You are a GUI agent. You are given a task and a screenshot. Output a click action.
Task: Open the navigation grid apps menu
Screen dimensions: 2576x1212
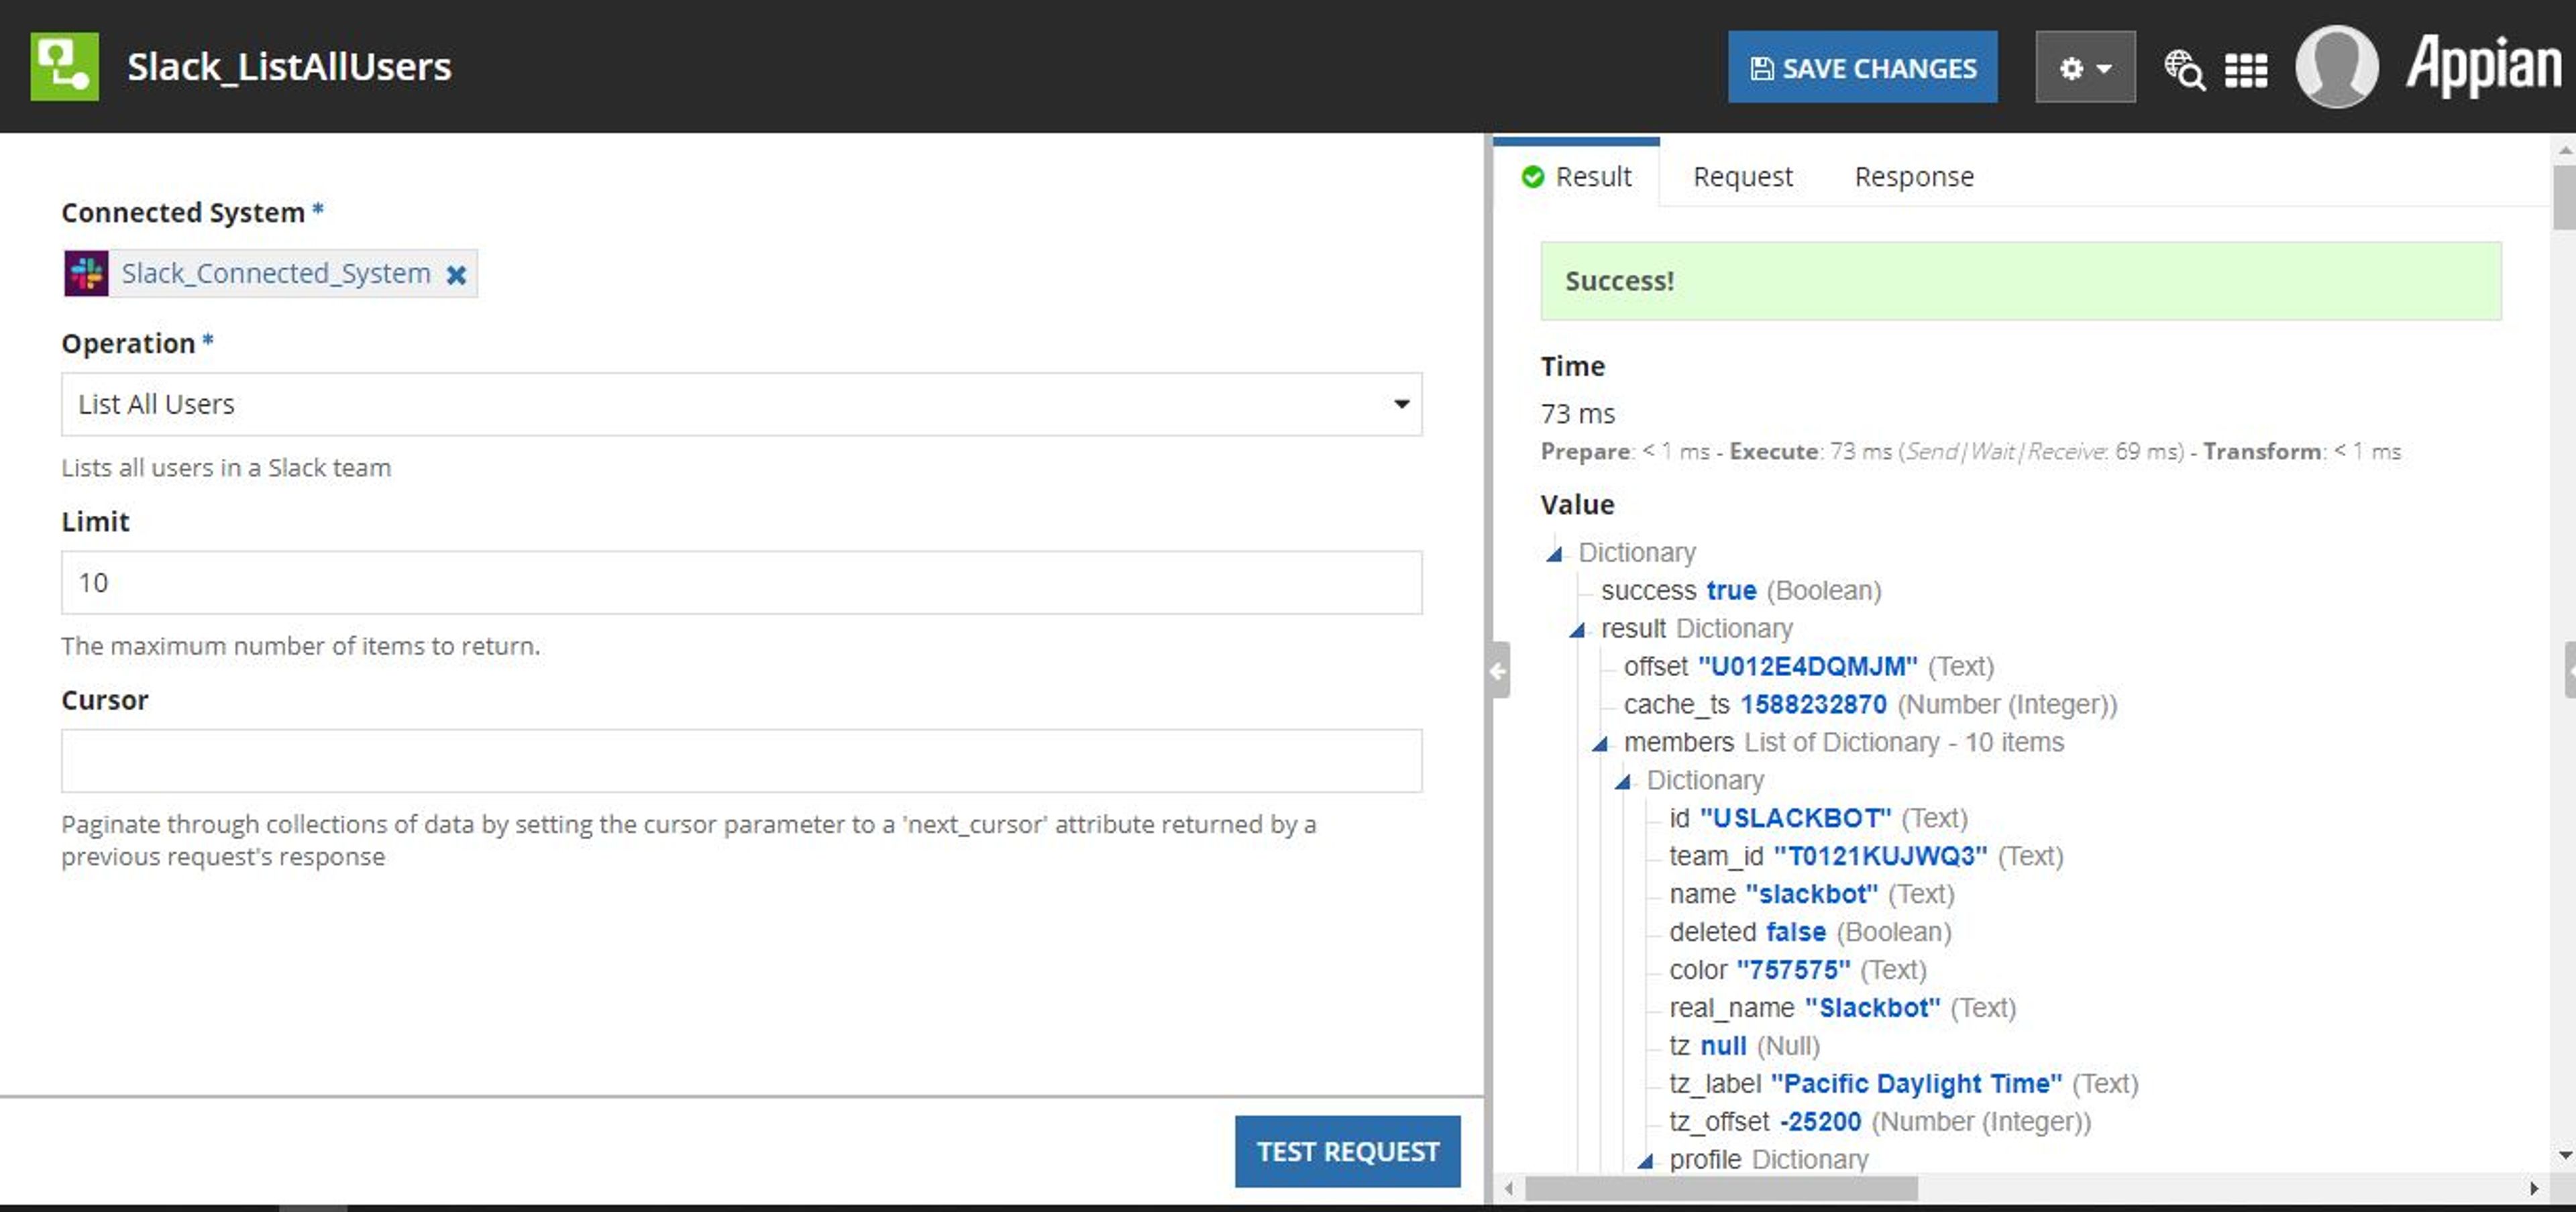2245,69
